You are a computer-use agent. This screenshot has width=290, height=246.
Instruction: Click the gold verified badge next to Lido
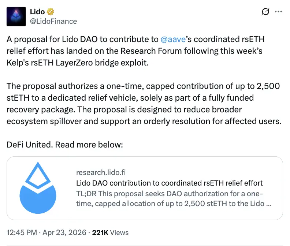click(51, 12)
